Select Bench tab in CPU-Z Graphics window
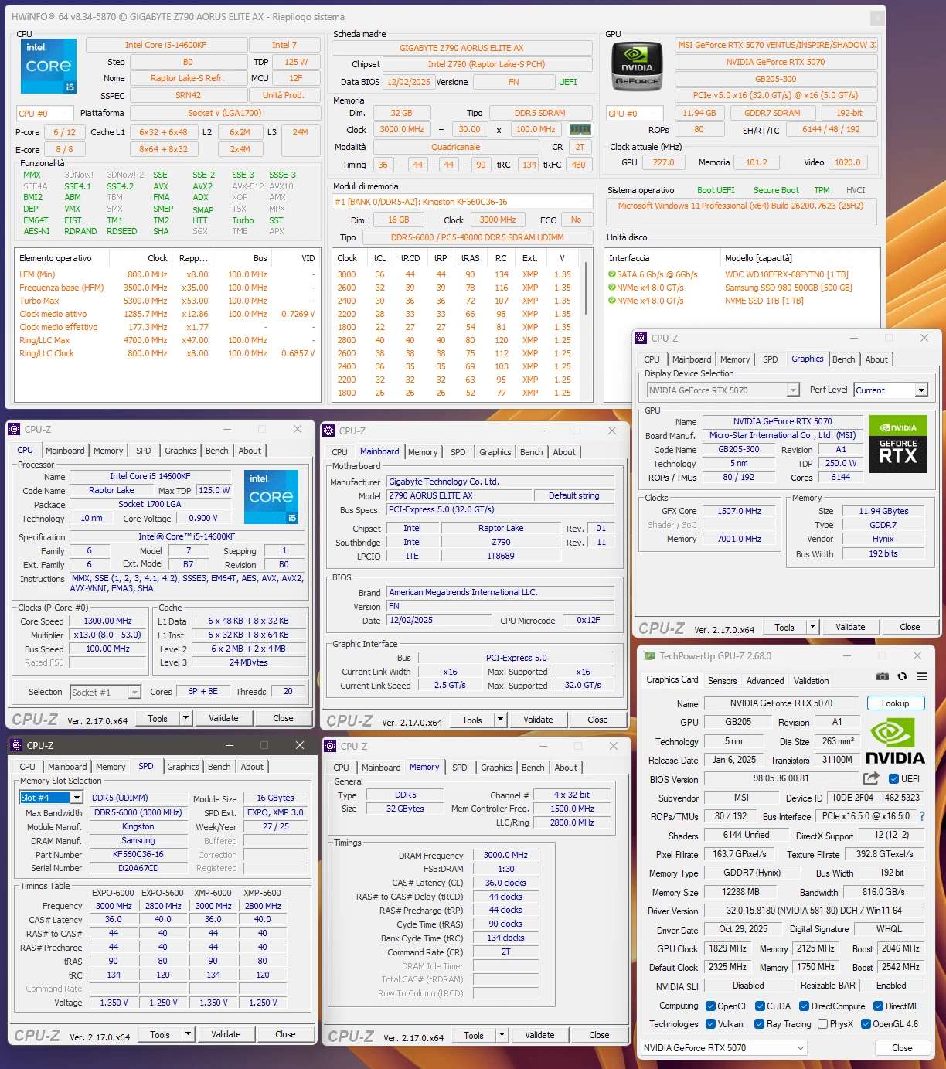The width and height of the screenshot is (946, 1069). (844, 359)
